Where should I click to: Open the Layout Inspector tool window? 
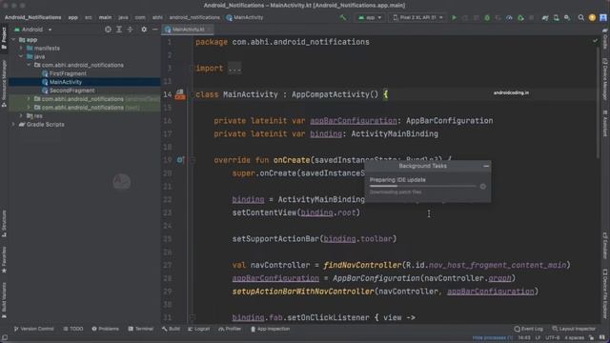574,329
